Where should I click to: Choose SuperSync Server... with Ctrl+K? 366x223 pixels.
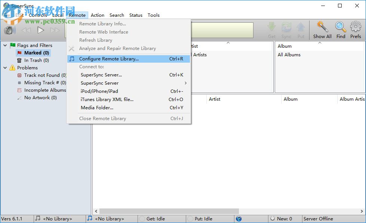[129, 75]
